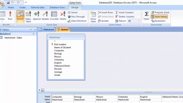This screenshot has height=103, width=183.
Task: Open the Database Tools ribbon tab
Action: [x=57, y=7]
